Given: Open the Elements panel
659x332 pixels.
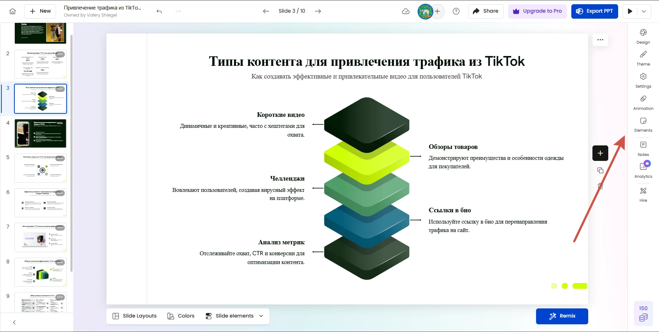Looking at the screenshot, I should [x=643, y=125].
